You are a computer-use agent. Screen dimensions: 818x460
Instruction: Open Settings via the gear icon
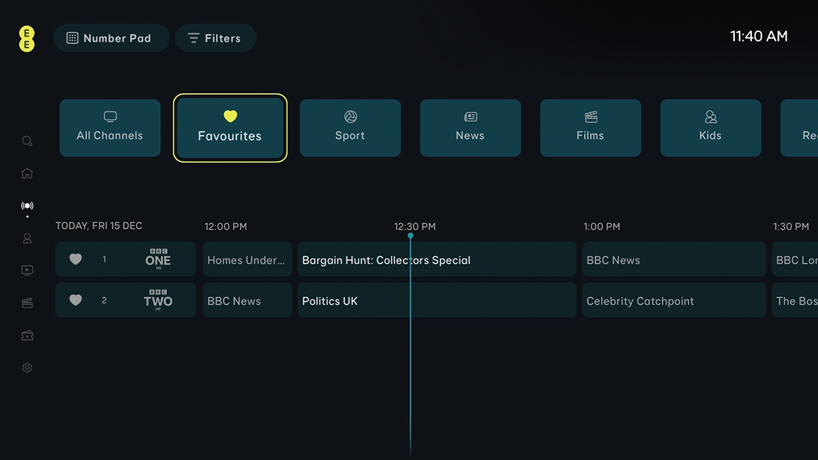click(27, 367)
